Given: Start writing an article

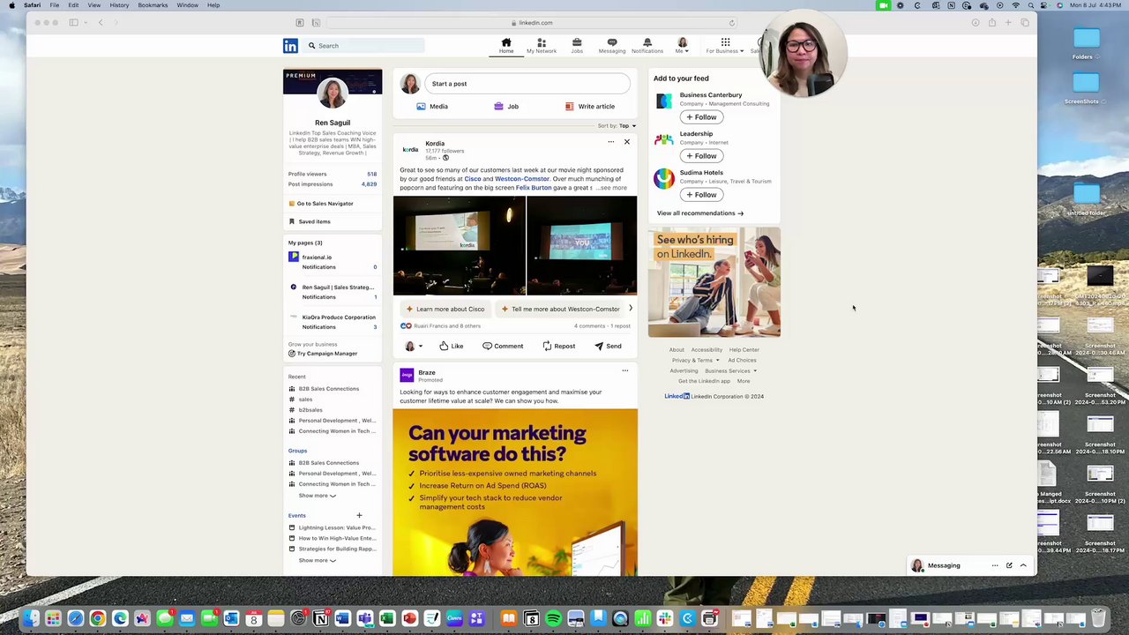Looking at the screenshot, I should (589, 107).
